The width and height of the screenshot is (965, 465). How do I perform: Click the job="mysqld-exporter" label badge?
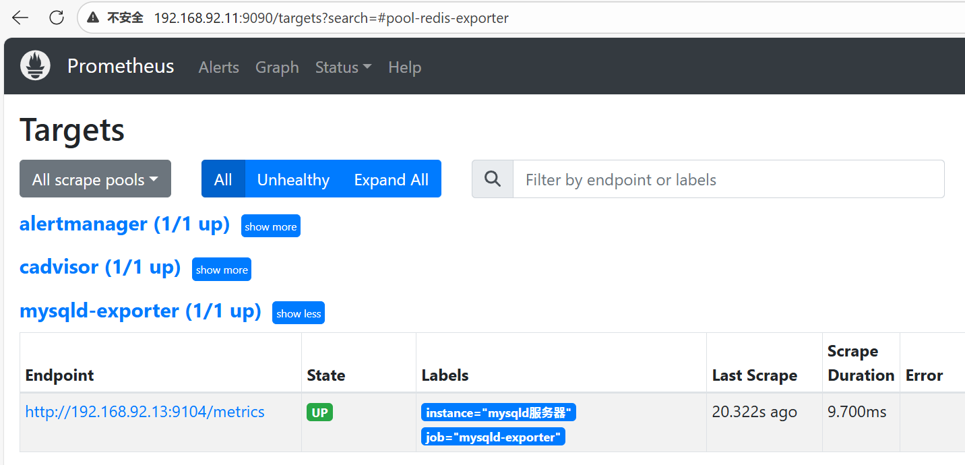pos(493,437)
